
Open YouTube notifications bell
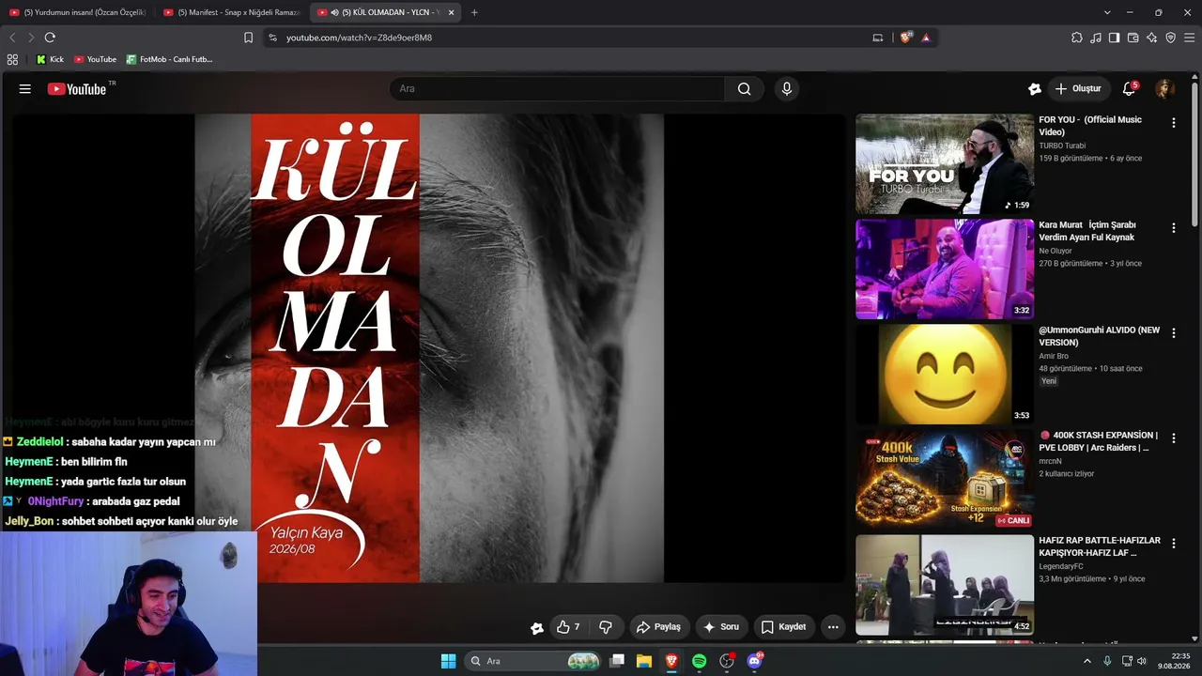point(1130,89)
